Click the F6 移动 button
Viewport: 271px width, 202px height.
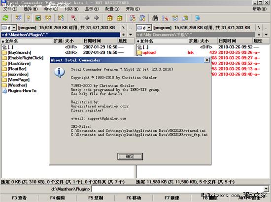tap(134, 198)
